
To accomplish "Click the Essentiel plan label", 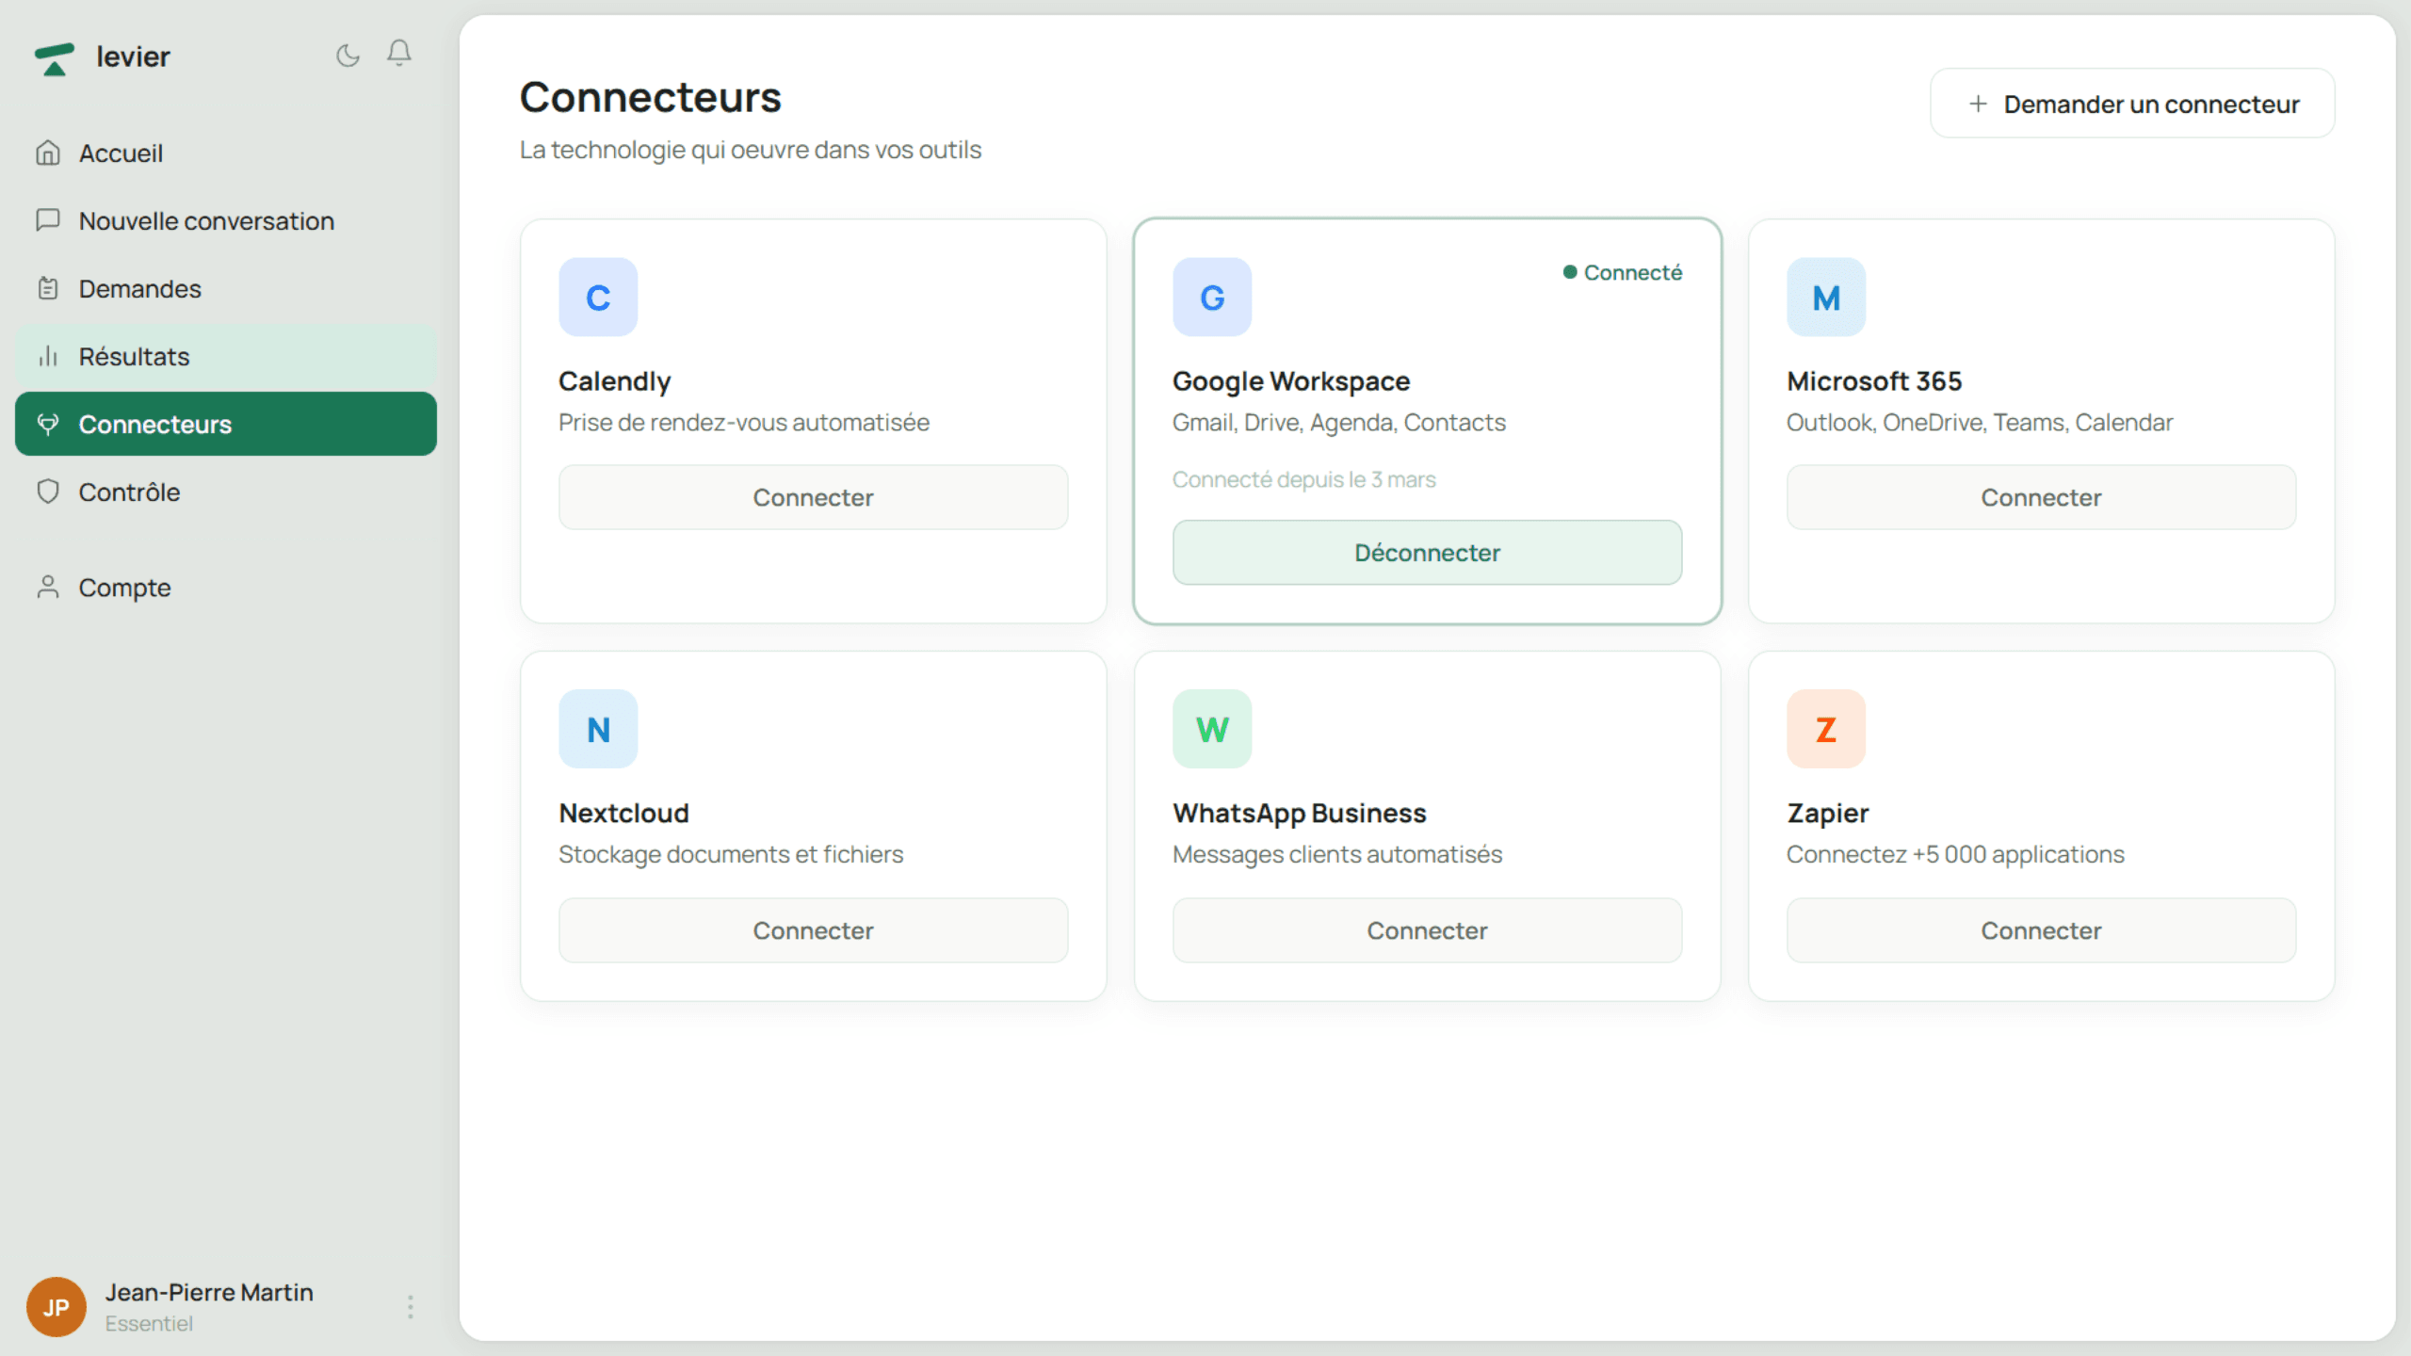I will (x=149, y=1323).
